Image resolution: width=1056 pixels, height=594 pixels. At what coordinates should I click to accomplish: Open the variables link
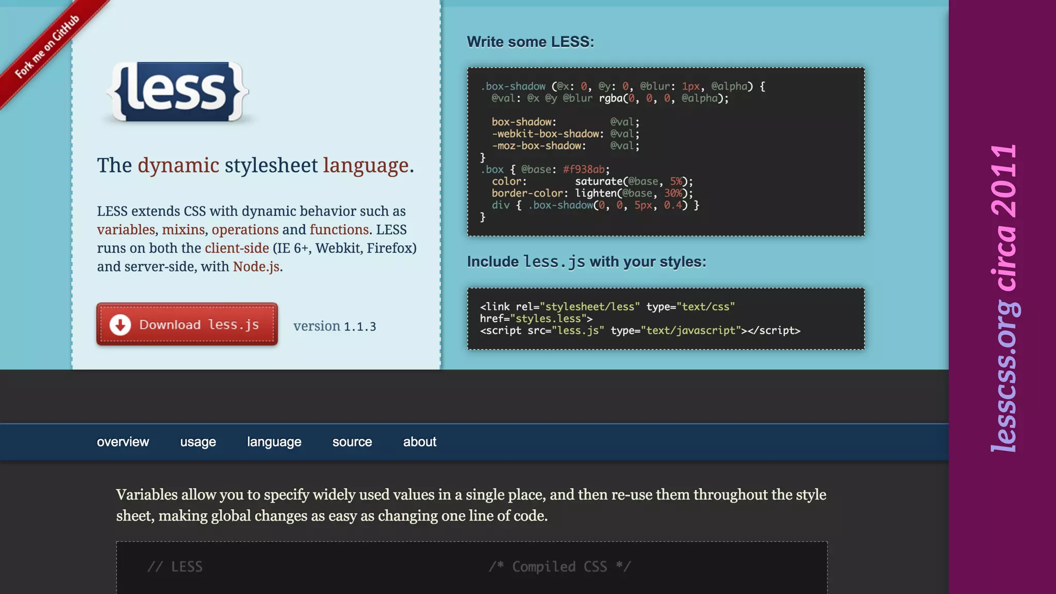tap(126, 229)
